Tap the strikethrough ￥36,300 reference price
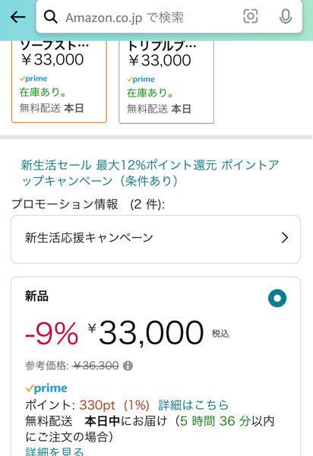Viewport: 313px width, 456px height. click(96, 366)
